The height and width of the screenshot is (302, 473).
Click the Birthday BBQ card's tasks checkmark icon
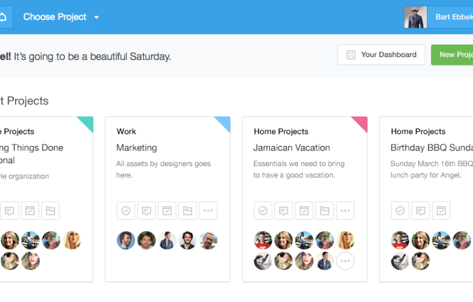coord(400,210)
